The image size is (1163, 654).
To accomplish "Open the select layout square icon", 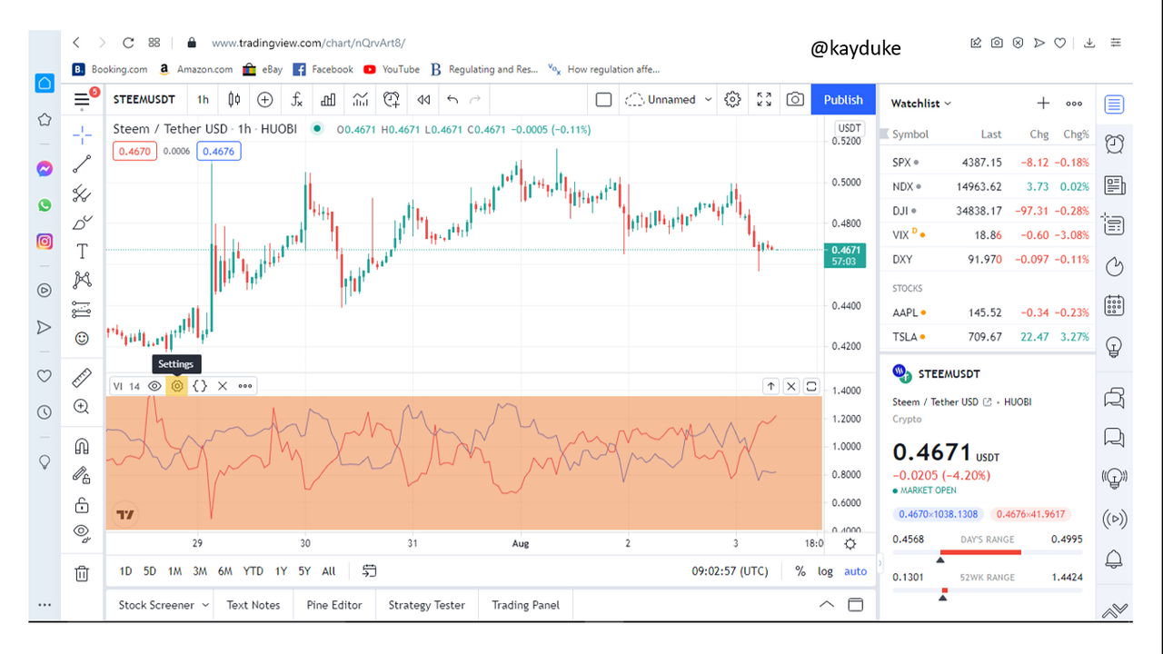I will click(x=603, y=100).
